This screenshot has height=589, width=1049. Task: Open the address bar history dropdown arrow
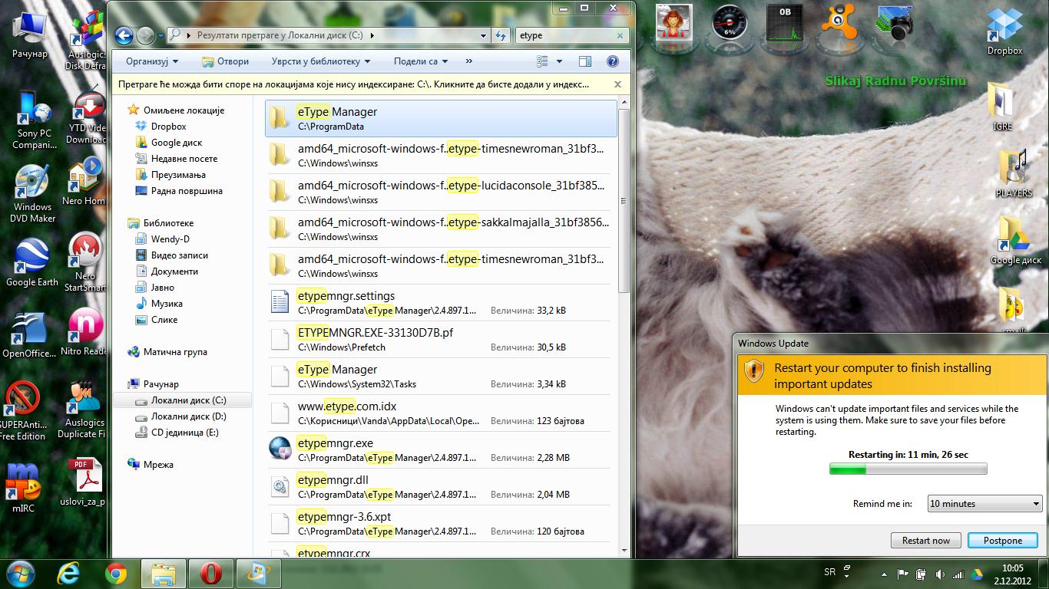click(x=483, y=35)
